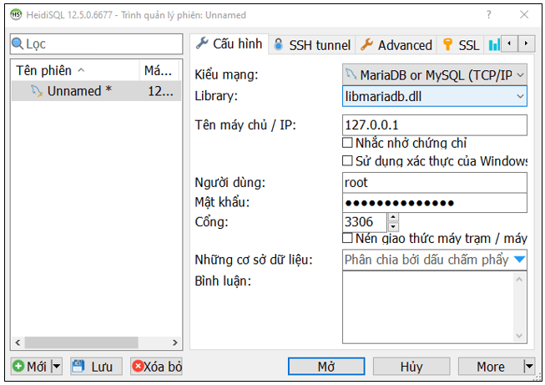The width and height of the screenshot is (545, 385).
Task: Enable the Nhắc nhở chứng chỉ checkbox
Action: coord(348,143)
